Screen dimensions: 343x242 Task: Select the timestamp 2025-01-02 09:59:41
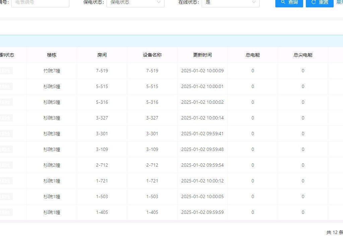coord(203,134)
